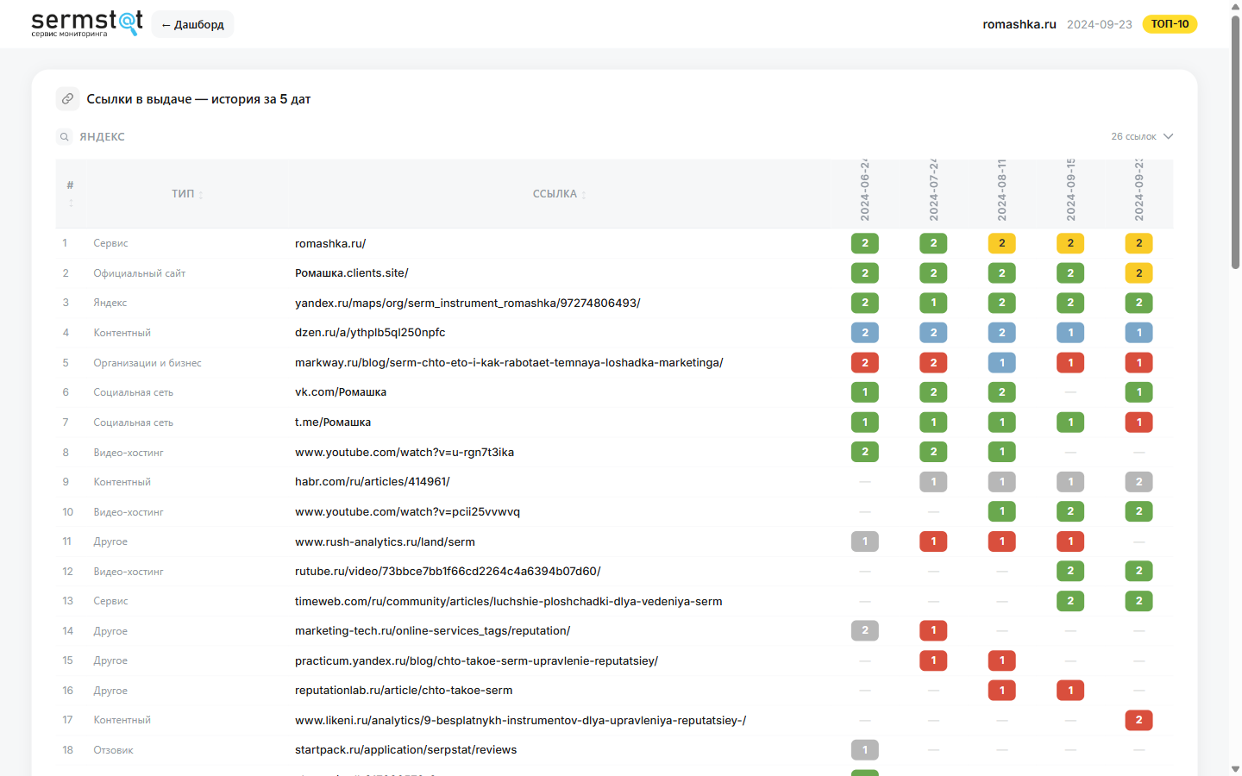Image resolution: width=1242 pixels, height=776 pixels.
Task: Sort rows using the ССЫЛКА sort arrows
Action: (x=584, y=195)
